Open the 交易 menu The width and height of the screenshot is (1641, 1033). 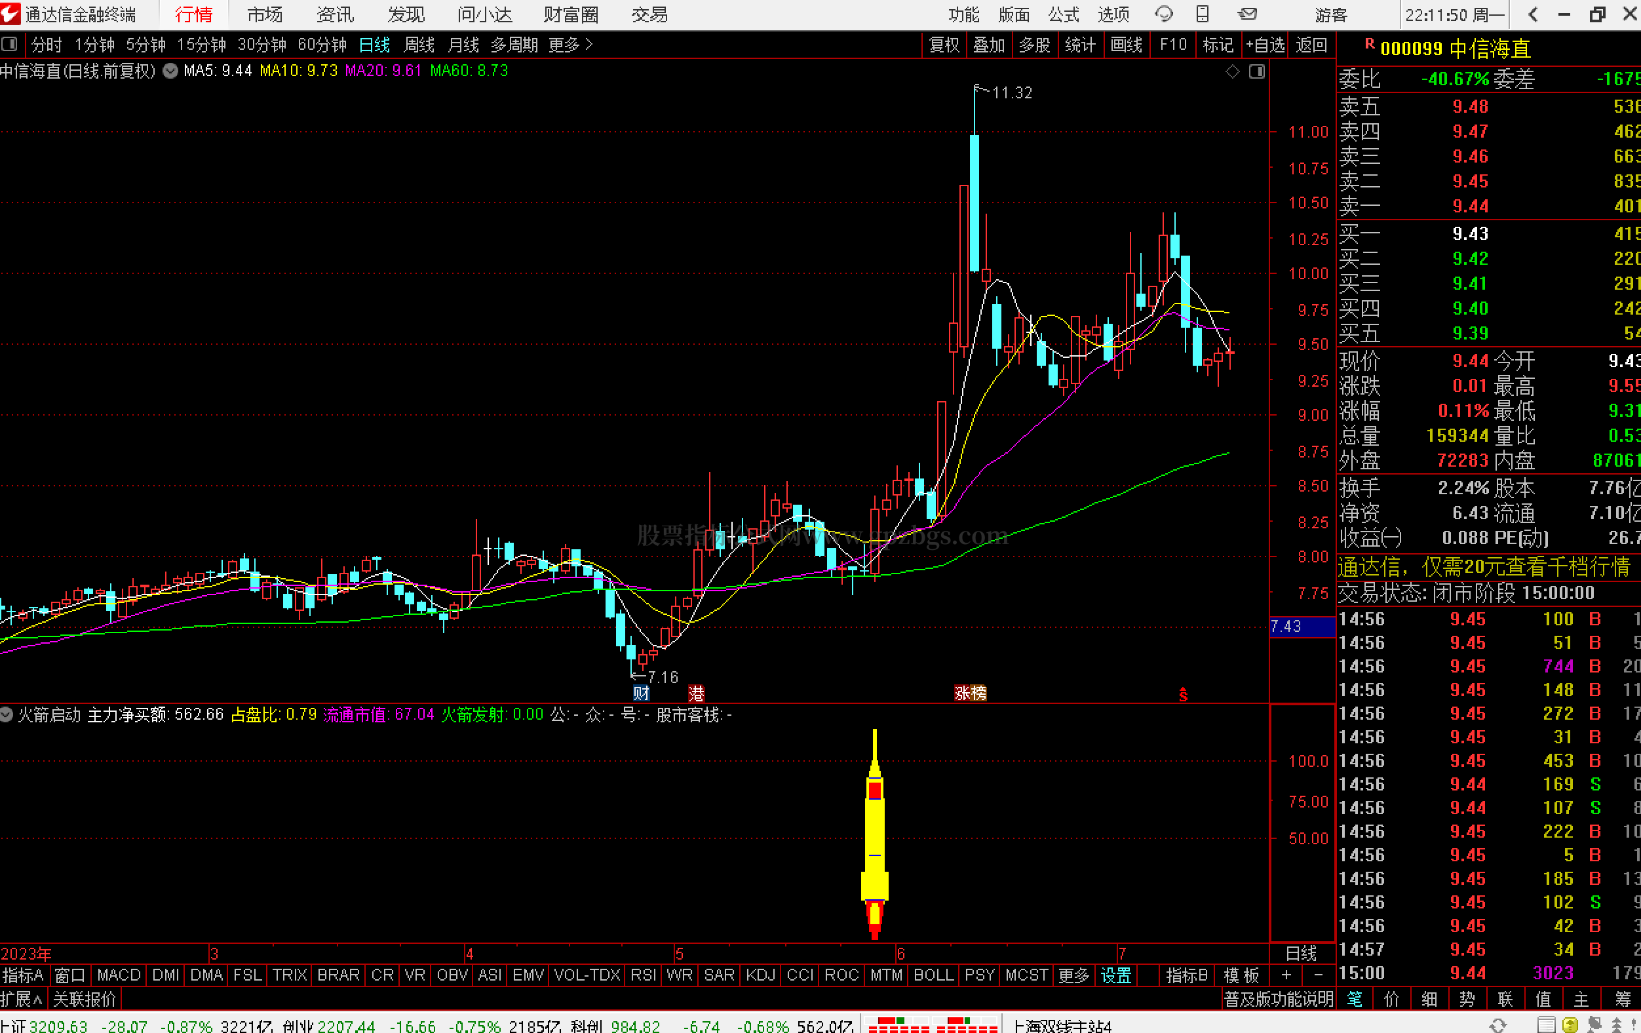point(649,14)
